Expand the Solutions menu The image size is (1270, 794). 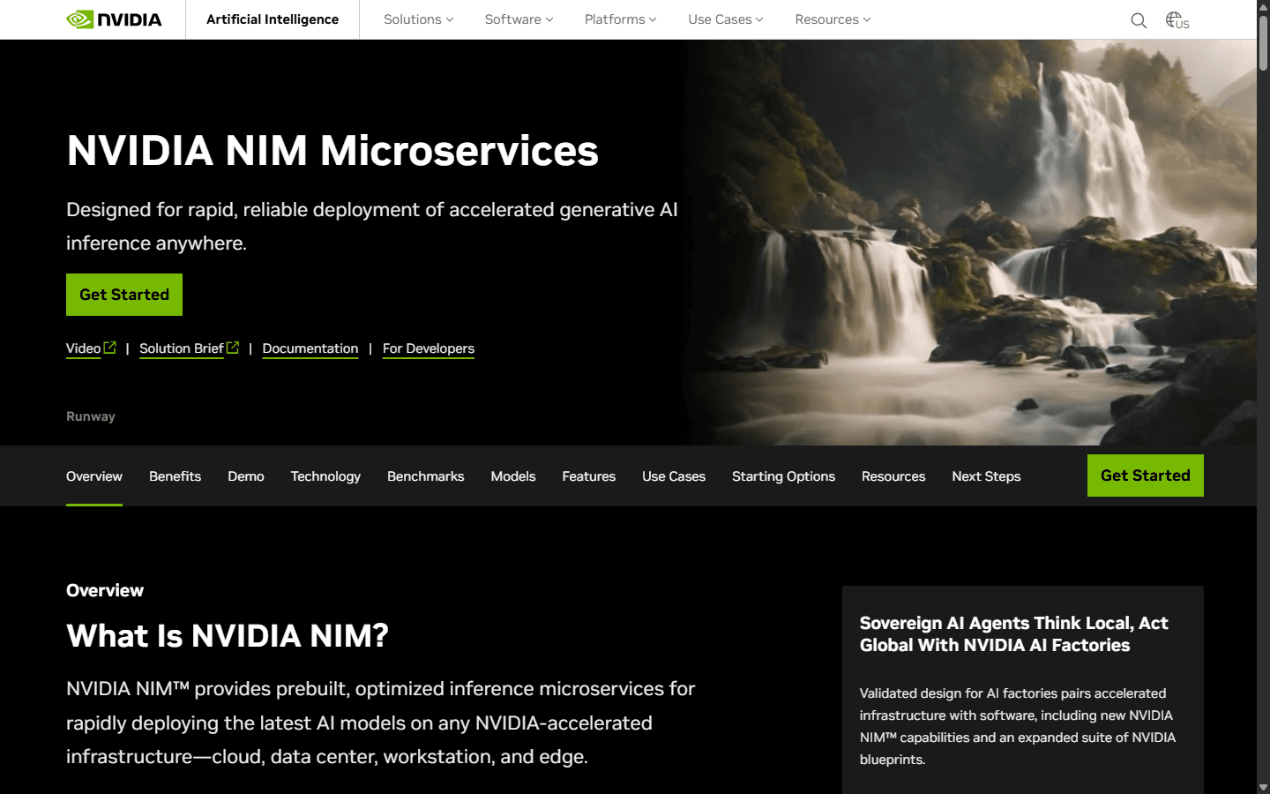point(418,19)
